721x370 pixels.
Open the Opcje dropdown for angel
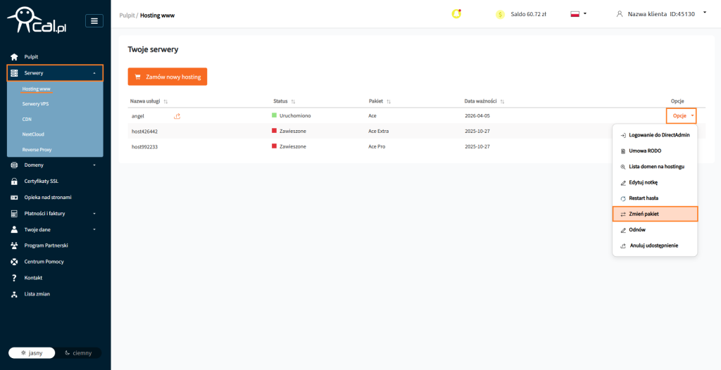[681, 115]
